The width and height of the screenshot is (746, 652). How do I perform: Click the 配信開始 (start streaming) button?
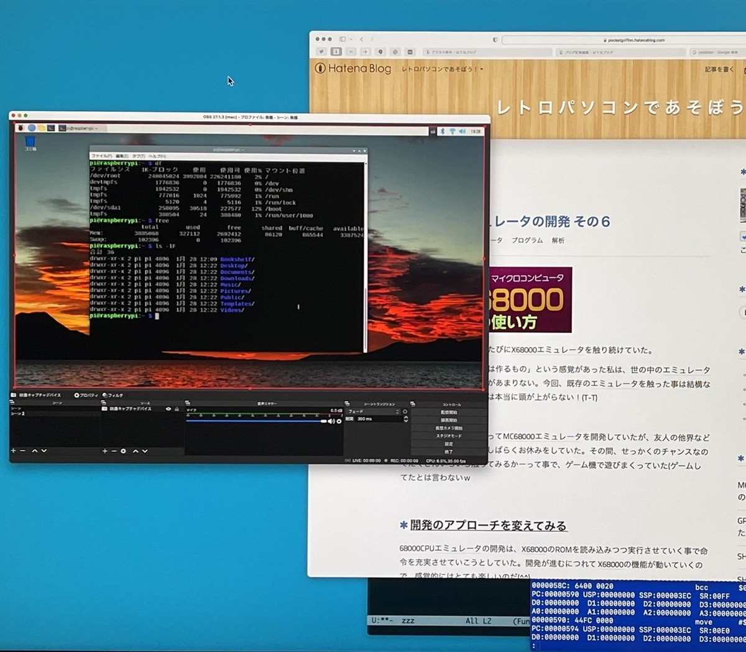tap(449, 412)
